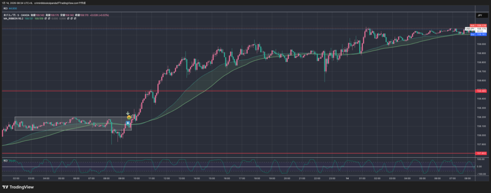491x193 pixels.
Task: Select the RCI legend in the lower pane
Action: coord(6,160)
